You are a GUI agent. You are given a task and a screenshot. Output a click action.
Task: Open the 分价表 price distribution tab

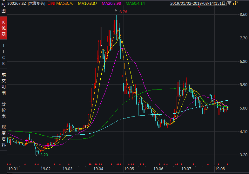[3, 110]
